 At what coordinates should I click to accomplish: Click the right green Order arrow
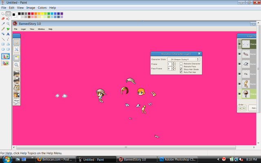[244, 108]
